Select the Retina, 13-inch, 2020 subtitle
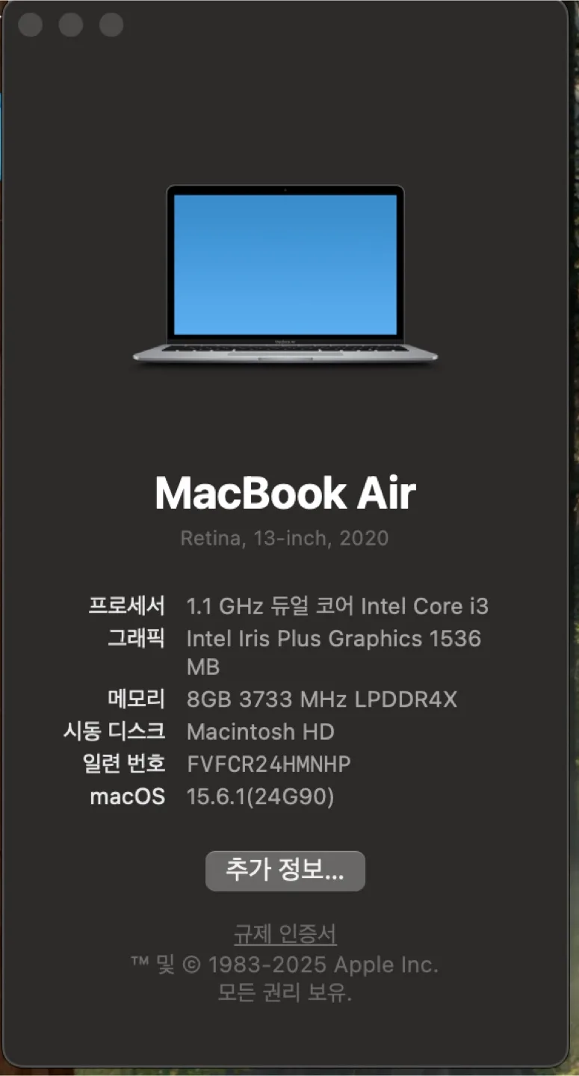 coord(285,538)
